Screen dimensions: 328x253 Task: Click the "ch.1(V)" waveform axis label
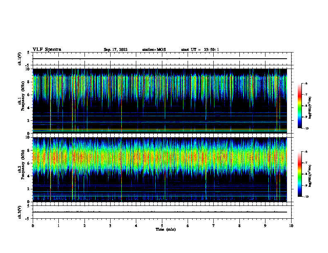pos(19,59)
